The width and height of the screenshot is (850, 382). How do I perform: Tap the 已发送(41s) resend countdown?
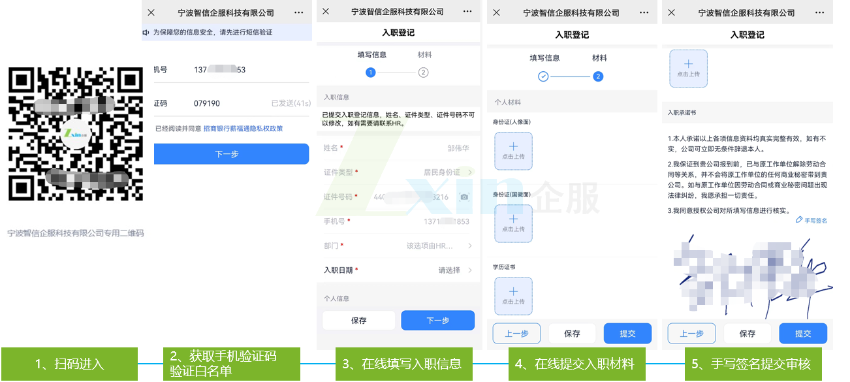[x=291, y=103]
